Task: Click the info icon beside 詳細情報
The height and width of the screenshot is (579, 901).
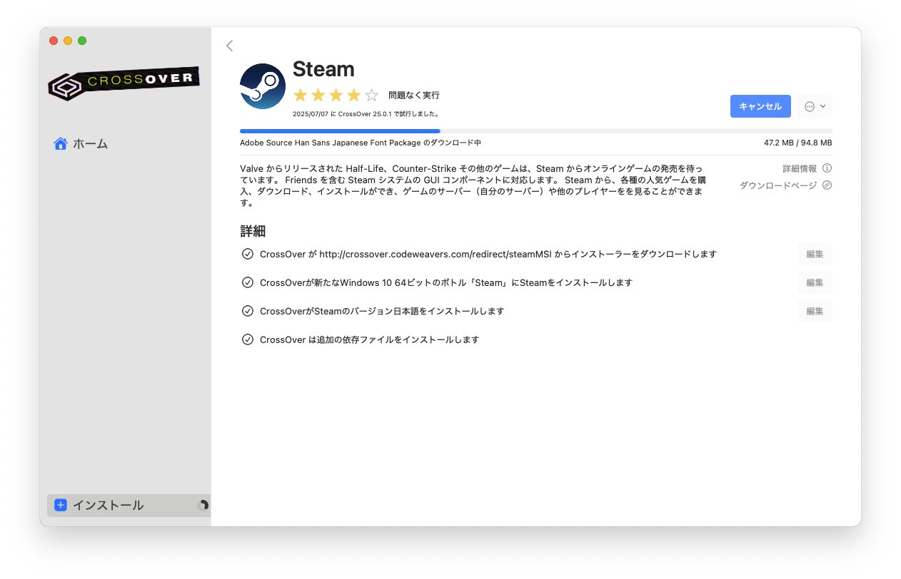Action: 827,168
